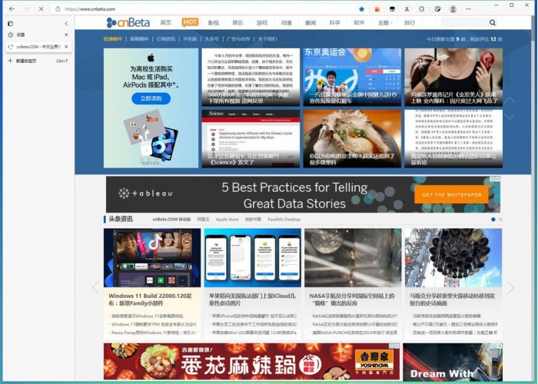Expand the 主题 dropdown menu

385,22
